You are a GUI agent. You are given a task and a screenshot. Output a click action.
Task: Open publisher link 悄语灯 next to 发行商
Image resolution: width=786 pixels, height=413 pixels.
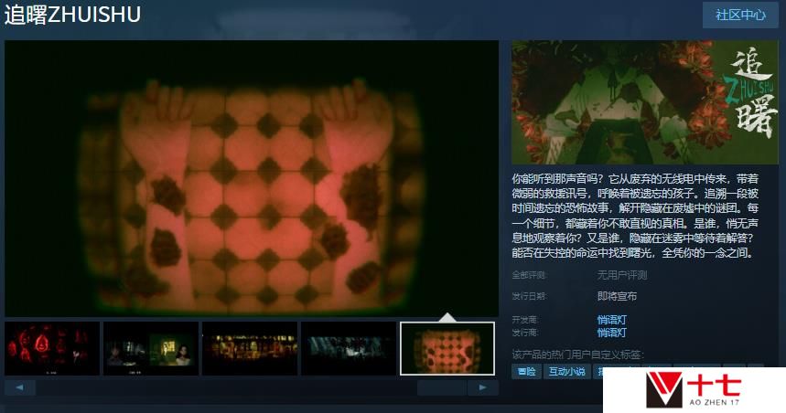tap(611, 333)
